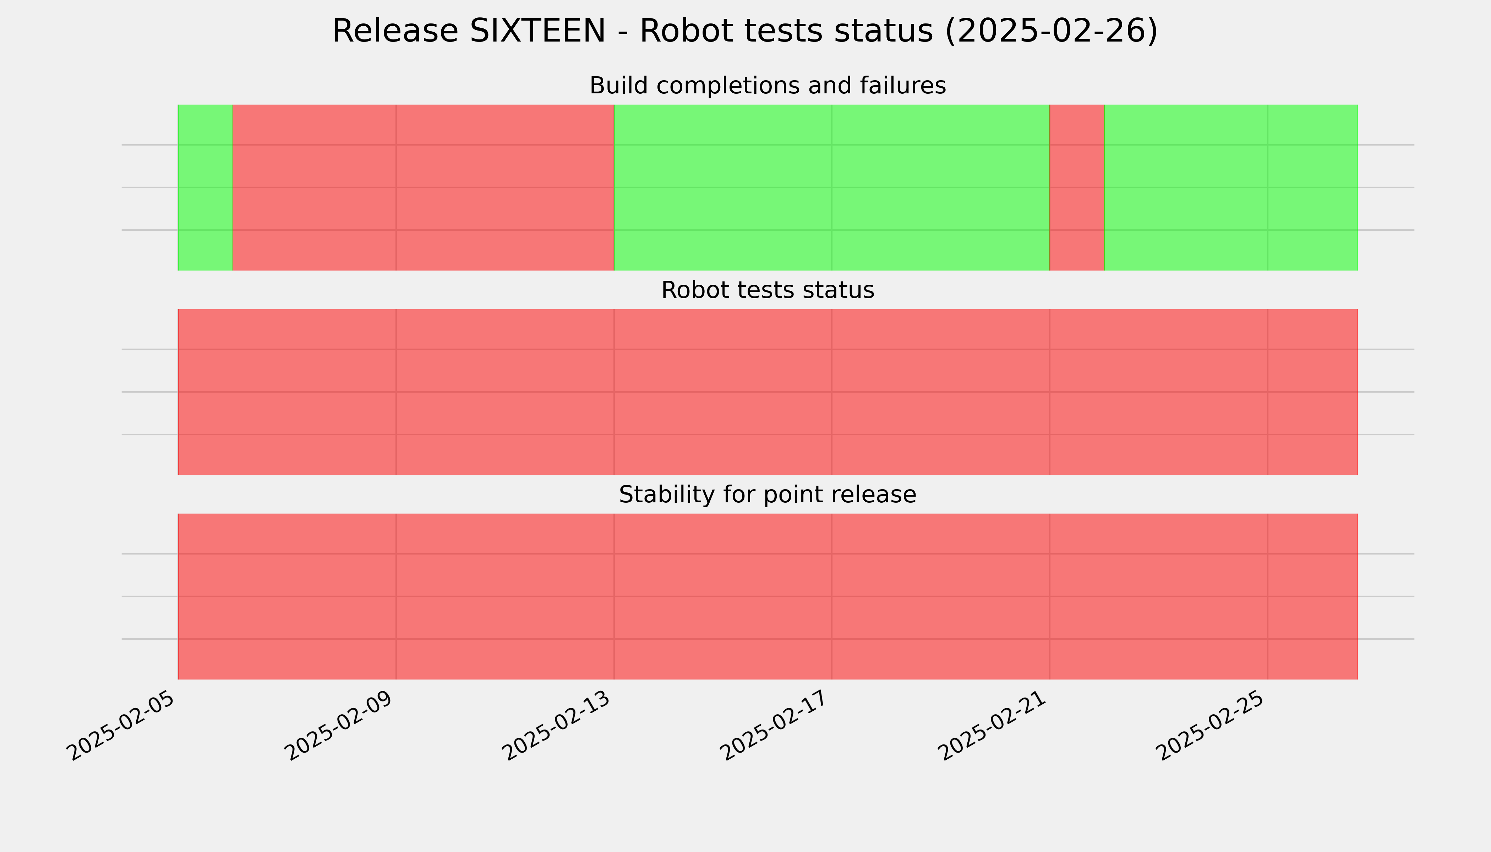This screenshot has width=1491, height=852.
Task: Click the red Robot tests status bar
Action: click(768, 392)
